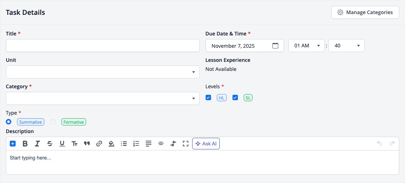The image size is (405, 183).
Task: Click the Manage Categories button
Action: (x=365, y=12)
